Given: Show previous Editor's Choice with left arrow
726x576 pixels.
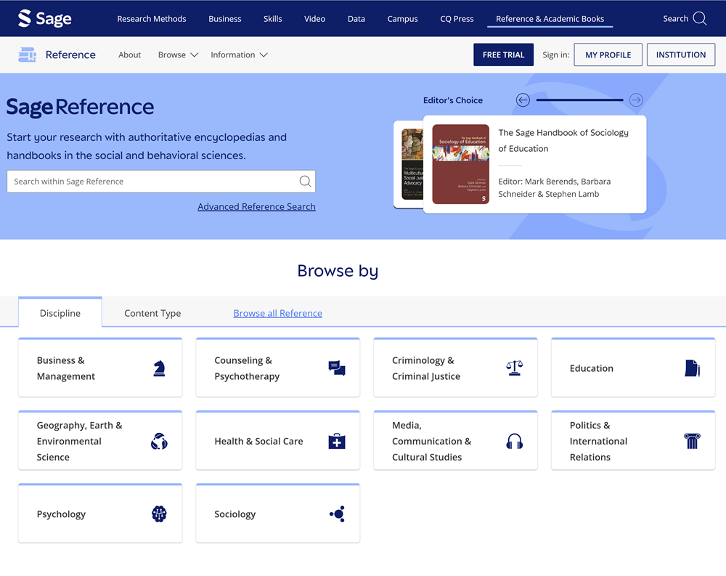Looking at the screenshot, I should click(523, 100).
